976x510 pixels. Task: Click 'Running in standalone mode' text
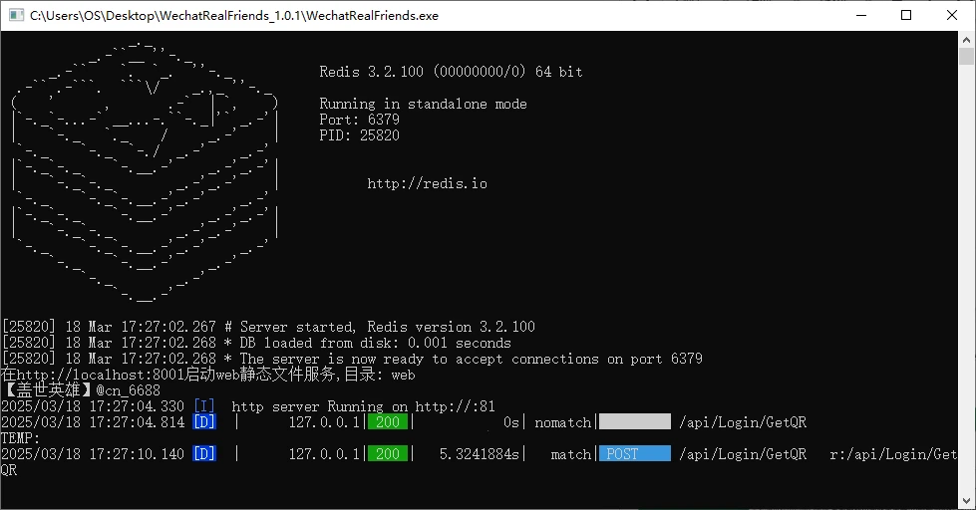click(423, 104)
